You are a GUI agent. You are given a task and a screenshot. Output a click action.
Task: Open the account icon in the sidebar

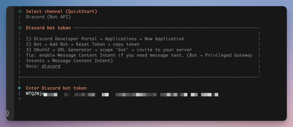pos(7,113)
